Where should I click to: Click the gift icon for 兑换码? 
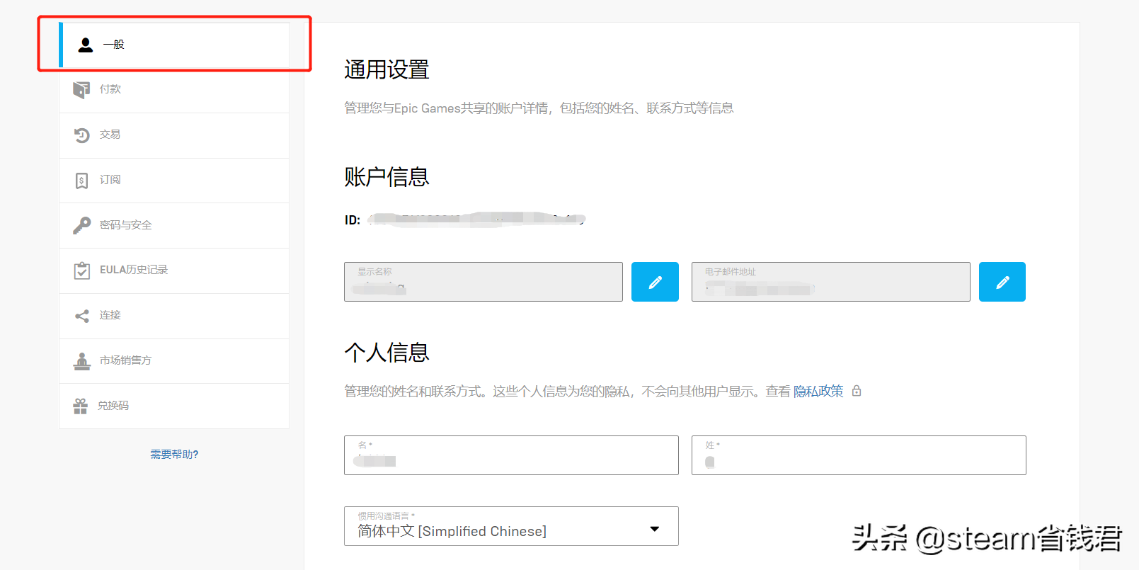pyautogui.click(x=81, y=406)
